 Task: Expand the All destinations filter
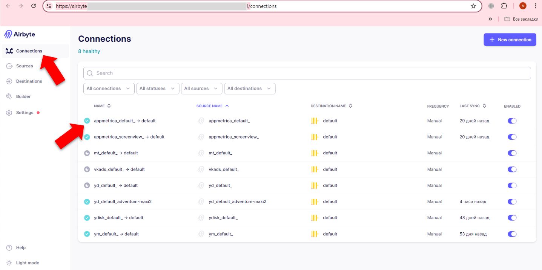pyautogui.click(x=250, y=88)
